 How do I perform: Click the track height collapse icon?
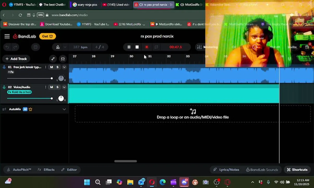[x=63, y=59]
